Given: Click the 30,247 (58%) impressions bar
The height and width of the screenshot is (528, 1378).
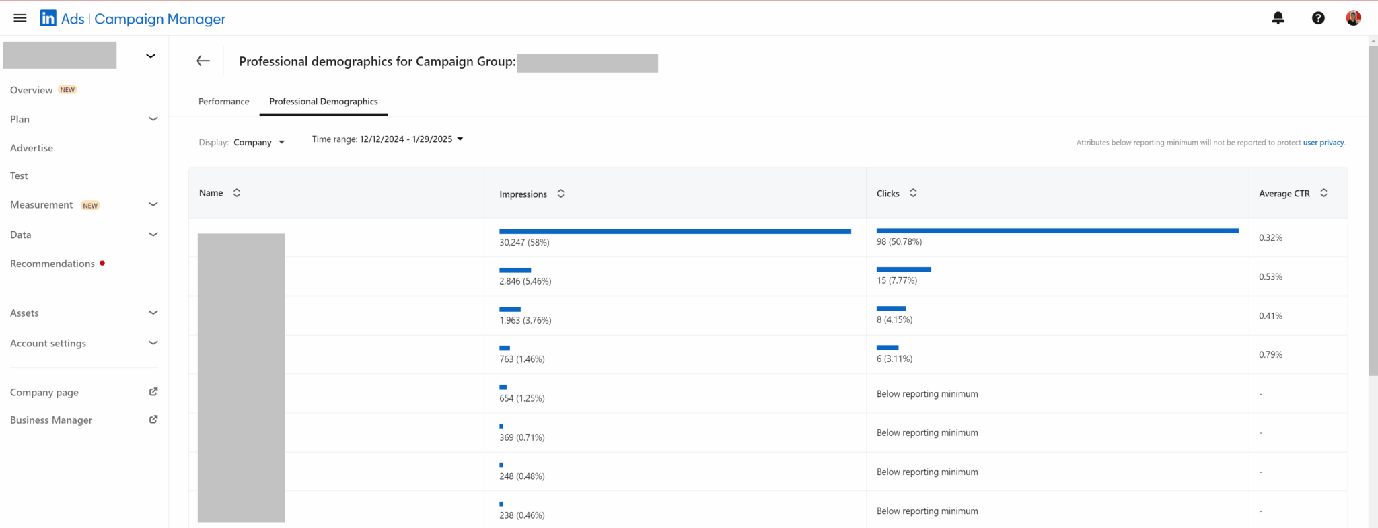Looking at the screenshot, I should [x=675, y=231].
